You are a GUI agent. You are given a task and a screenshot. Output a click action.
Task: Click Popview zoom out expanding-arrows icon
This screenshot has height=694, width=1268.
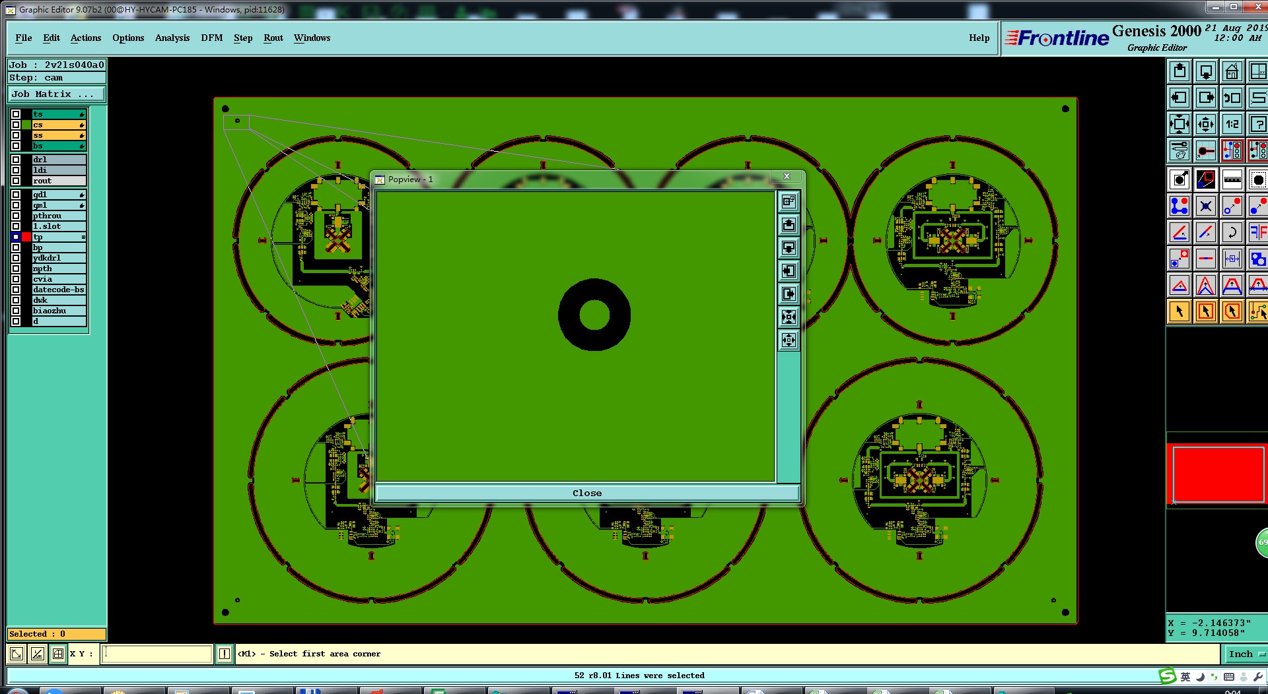click(x=789, y=340)
